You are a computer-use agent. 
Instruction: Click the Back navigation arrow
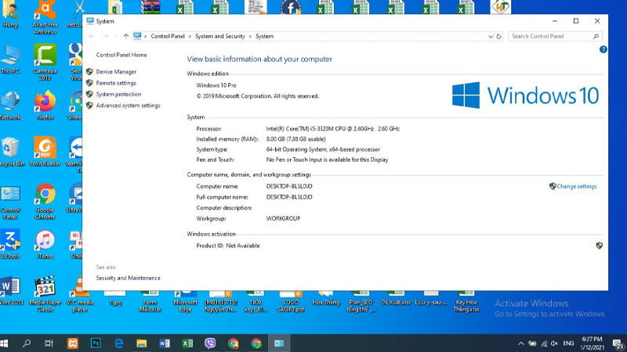(x=92, y=36)
